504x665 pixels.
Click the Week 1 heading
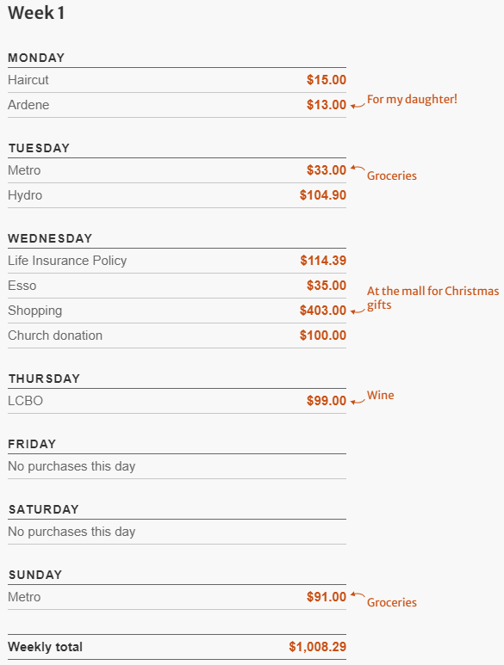(36, 13)
